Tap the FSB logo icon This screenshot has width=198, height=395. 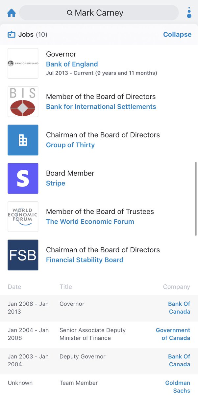[x=23, y=255]
